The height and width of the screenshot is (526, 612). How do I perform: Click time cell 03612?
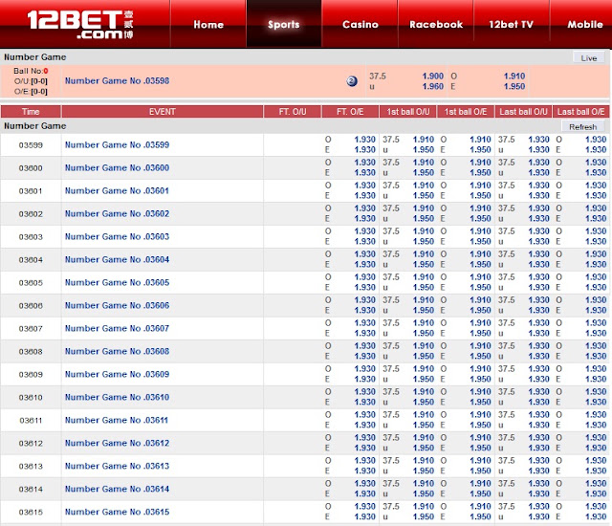pyautogui.click(x=31, y=444)
